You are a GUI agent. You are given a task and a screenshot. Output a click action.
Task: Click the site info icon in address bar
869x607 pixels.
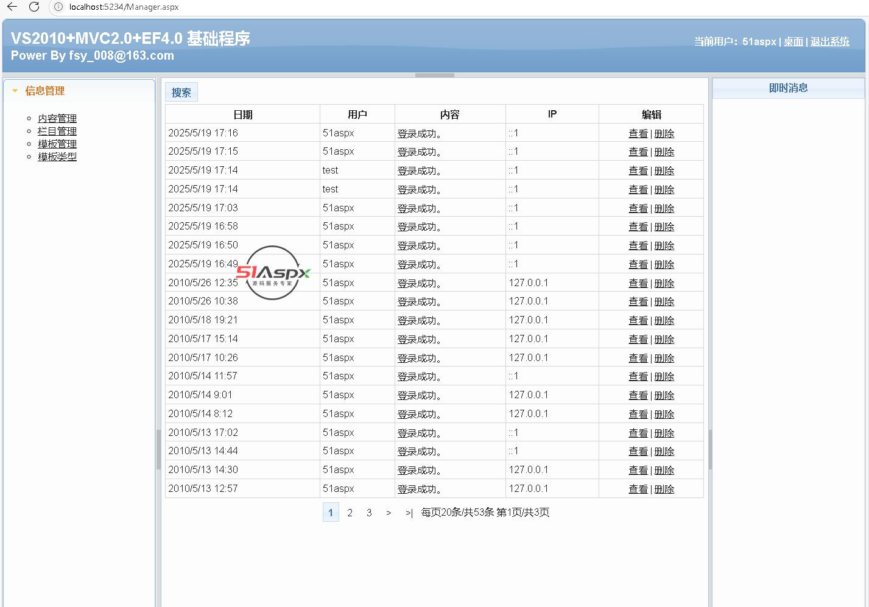[58, 7]
